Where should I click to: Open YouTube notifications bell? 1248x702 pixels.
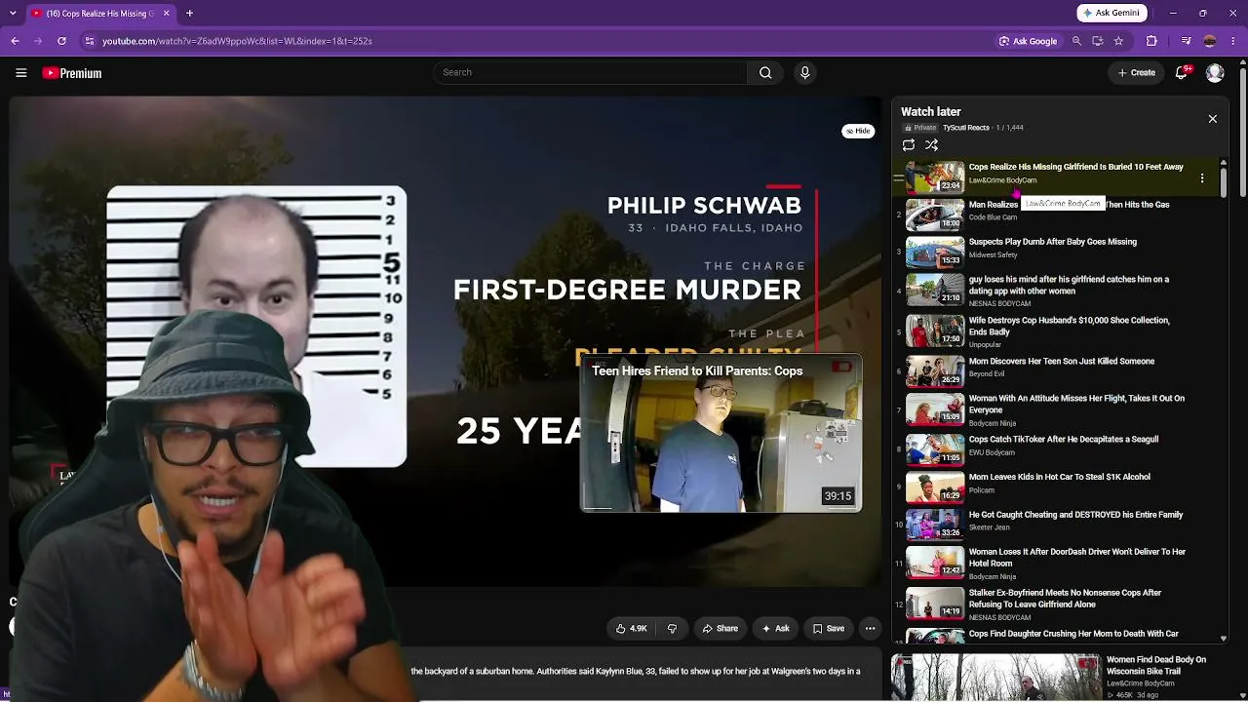click(1182, 72)
